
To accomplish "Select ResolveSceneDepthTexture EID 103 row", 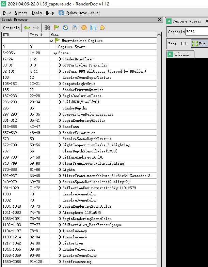I will (x=79, y=77).
